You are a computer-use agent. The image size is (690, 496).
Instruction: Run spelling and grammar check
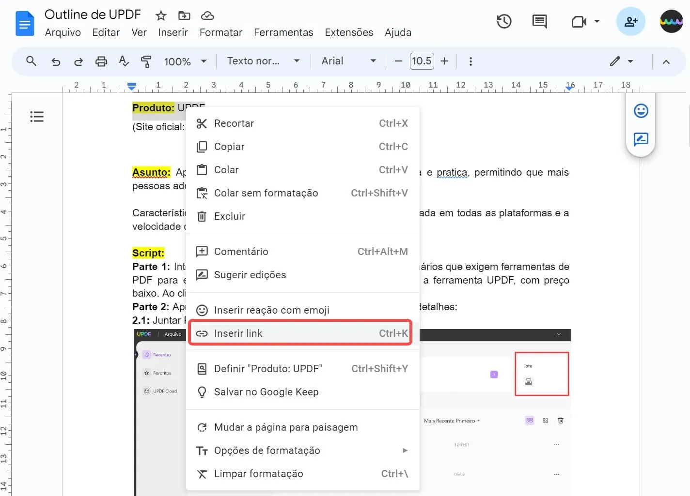[x=124, y=61]
